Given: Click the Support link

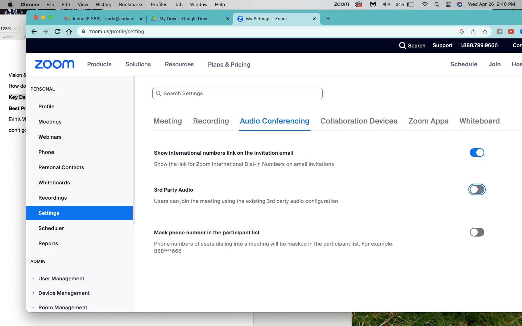Looking at the screenshot, I should point(443,45).
